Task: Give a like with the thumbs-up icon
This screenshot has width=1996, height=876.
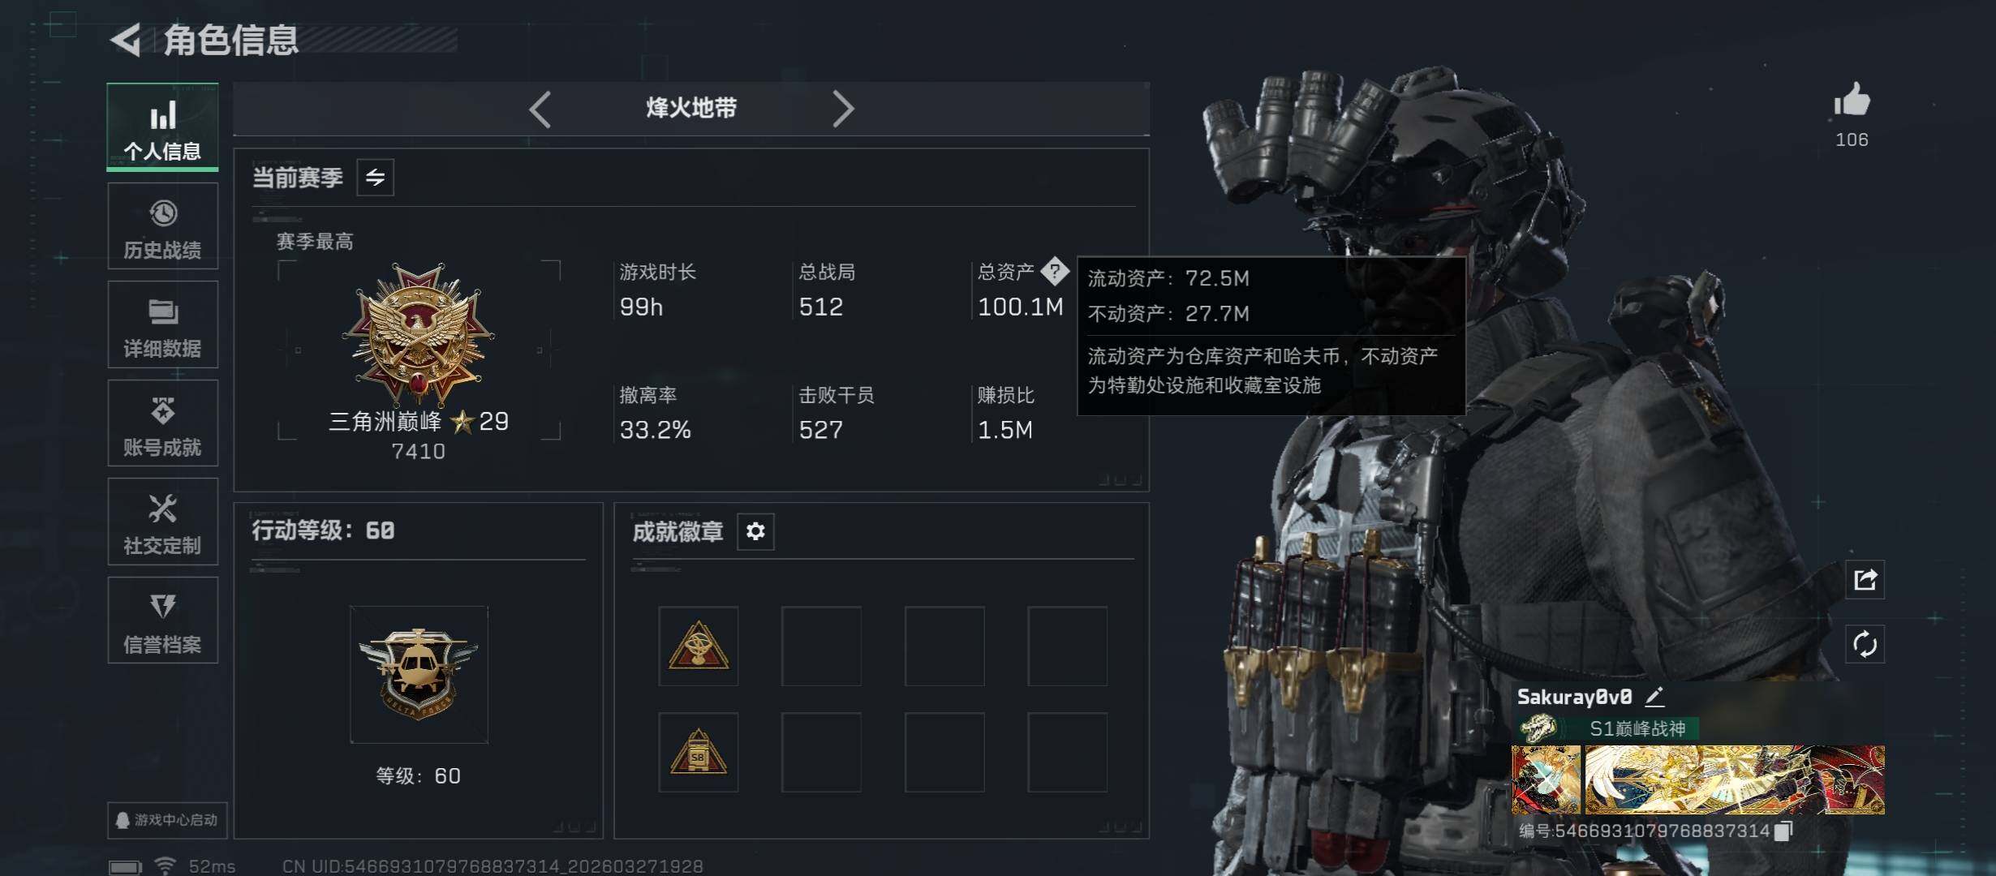Action: (1852, 101)
